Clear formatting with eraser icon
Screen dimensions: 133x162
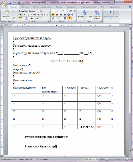(47, 15)
